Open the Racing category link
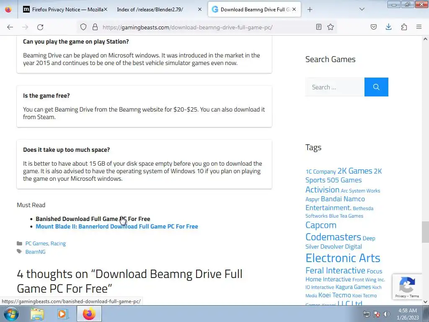Viewport: 429px width, 322px height. point(58,244)
